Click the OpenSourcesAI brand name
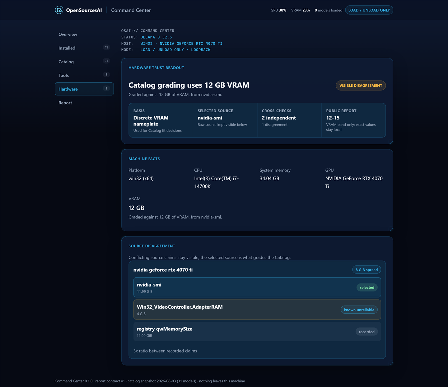This screenshot has height=387, width=448. [84, 10]
